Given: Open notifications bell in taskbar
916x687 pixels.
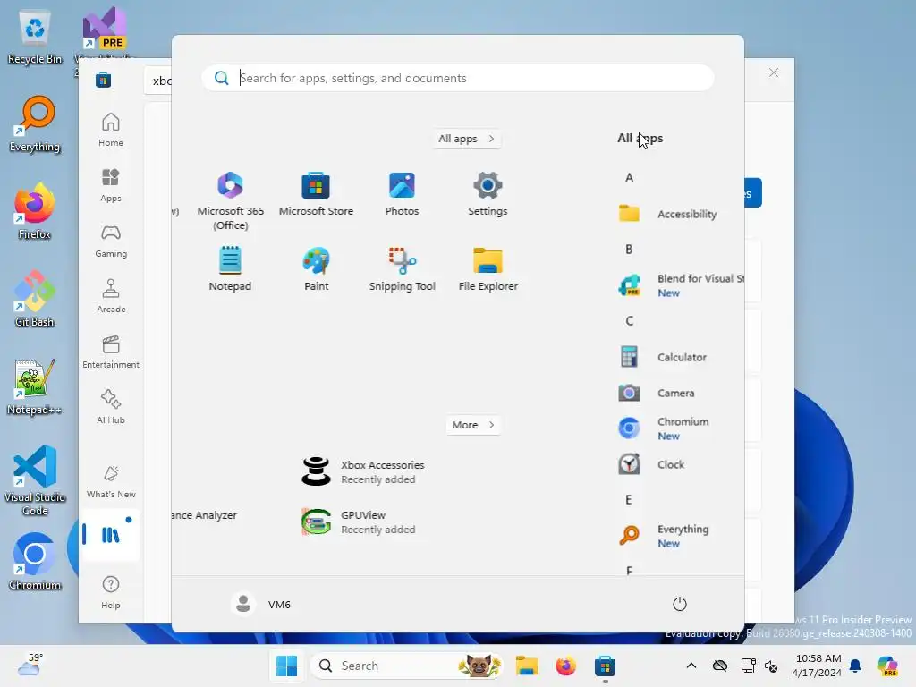Looking at the screenshot, I should 855,666.
